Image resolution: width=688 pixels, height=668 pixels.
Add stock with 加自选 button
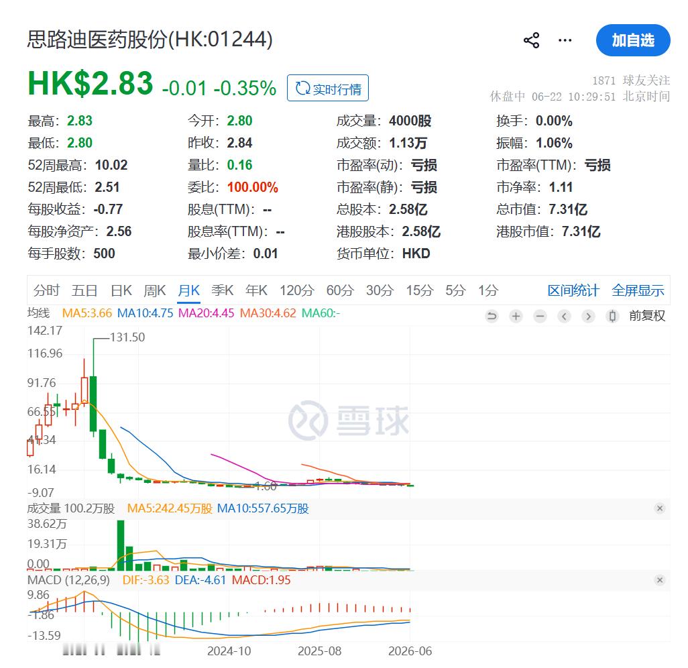pos(633,40)
